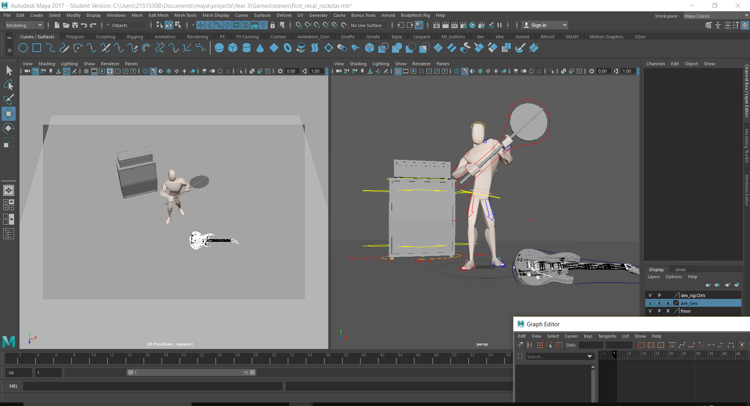The width and height of the screenshot is (750, 406).
Task: Click the Layers menu in layer editor
Action: pos(653,277)
